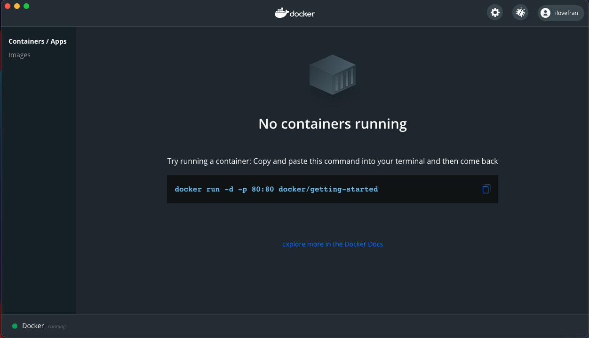Maximize the window with the green button
The width and height of the screenshot is (589, 338).
click(x=26, y=6)
